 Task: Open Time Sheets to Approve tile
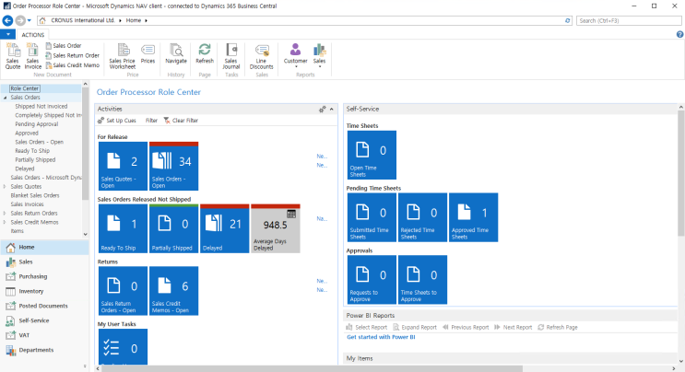(422, 280)
